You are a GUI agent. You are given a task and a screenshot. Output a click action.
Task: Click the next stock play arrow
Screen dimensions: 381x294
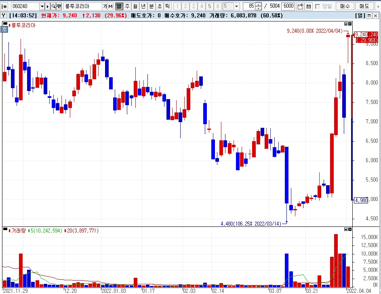click(x=48, y=6)
